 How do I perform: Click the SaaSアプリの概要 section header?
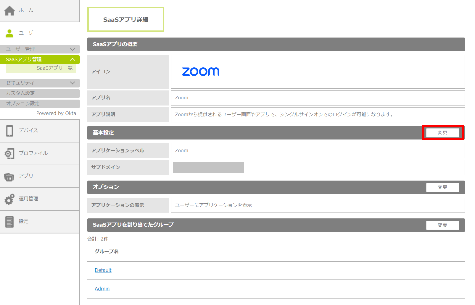(276, 44)
